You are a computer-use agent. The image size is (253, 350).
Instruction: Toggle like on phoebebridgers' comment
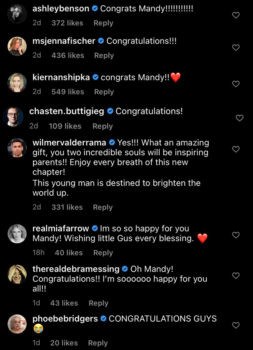(236, 324)
